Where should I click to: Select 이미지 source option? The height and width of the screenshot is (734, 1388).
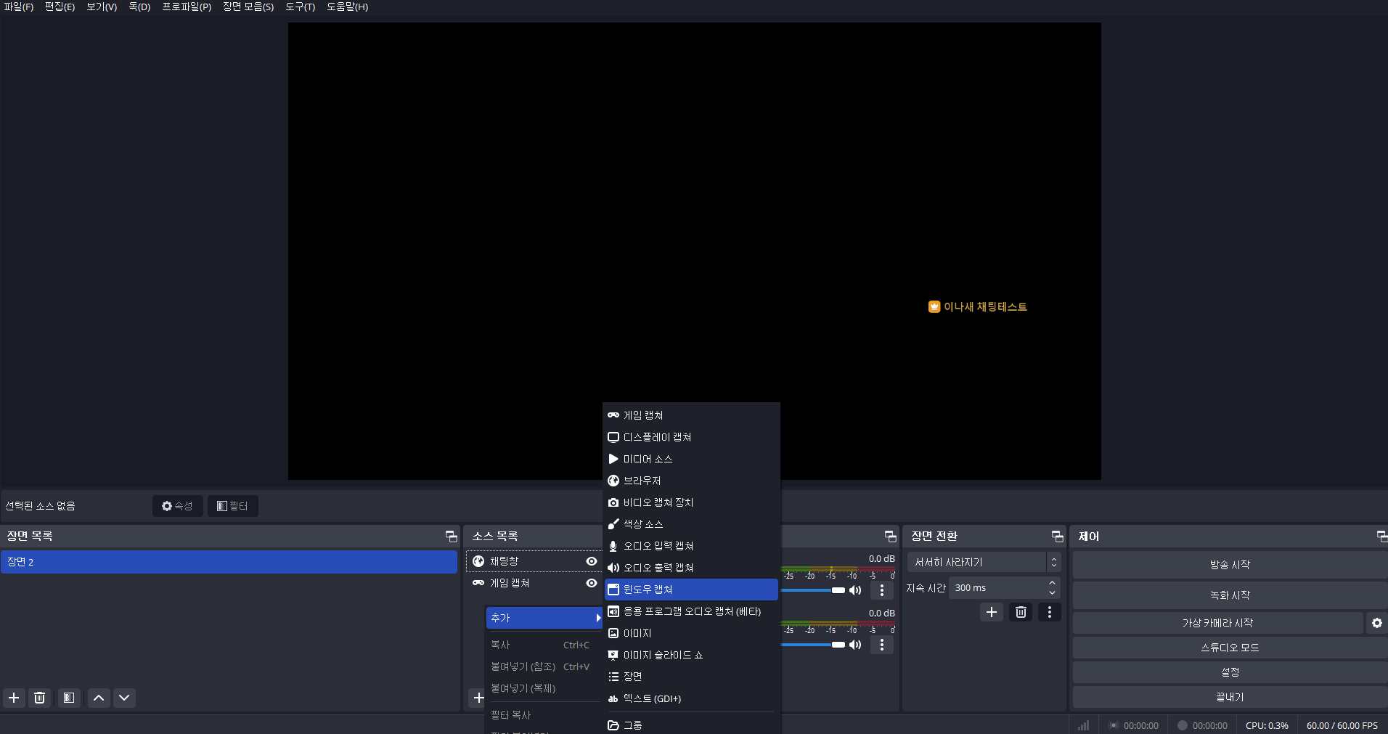tap(691, 633)
